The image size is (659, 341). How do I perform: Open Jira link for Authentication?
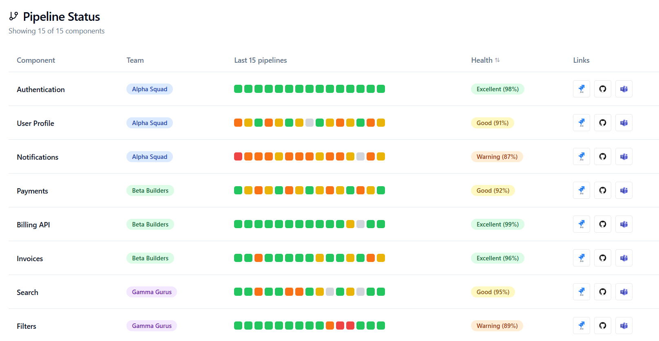tap(582, 89)
